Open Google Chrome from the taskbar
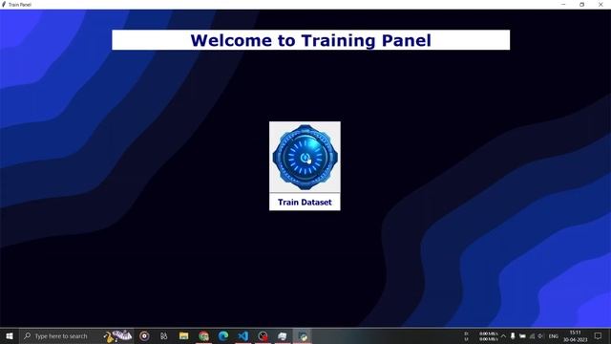Screen dimensions: 611x344 pos(203,335)
